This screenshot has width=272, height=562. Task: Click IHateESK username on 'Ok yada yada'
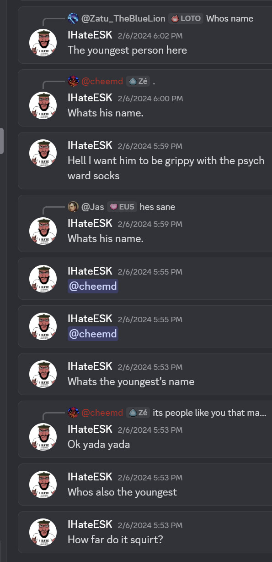(90, 429)
